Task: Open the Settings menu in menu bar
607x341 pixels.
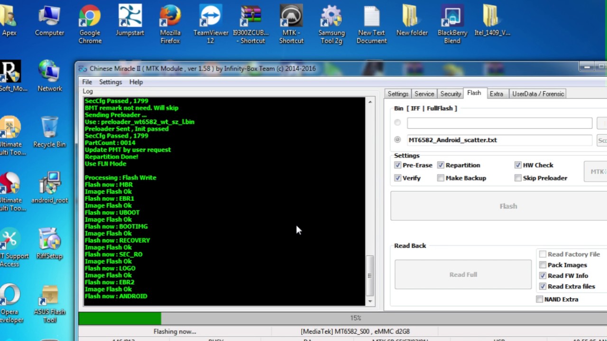Action: (110, 82)
